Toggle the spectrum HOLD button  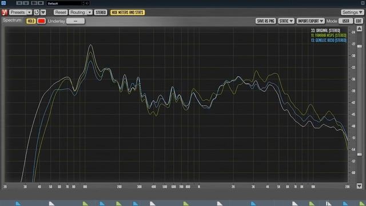pos(31,21)
